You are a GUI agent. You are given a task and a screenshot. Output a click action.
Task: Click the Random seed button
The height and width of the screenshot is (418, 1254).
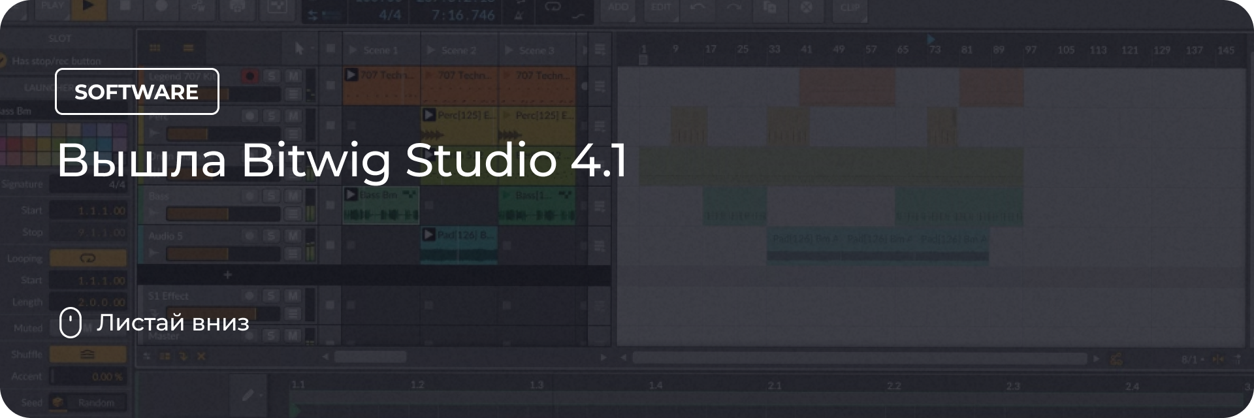[x=96, y=402]
